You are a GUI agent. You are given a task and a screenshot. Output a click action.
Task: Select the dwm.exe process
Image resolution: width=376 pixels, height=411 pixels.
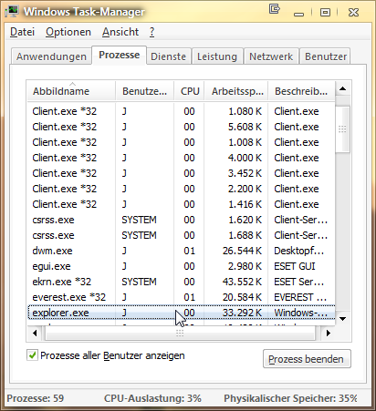pos(182,251)
